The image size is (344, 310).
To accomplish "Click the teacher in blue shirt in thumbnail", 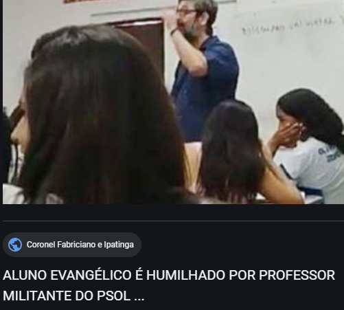I will pyautogui.click(x=201, y=69).
